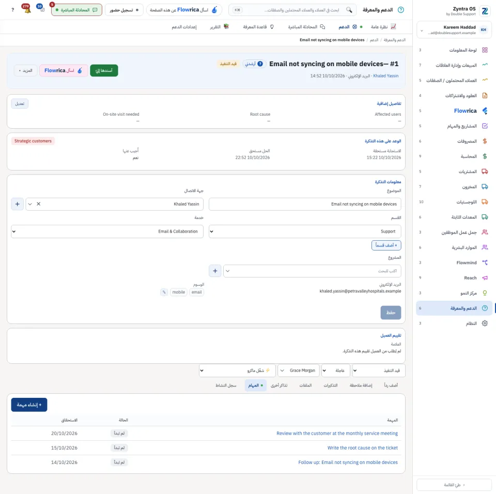Switch to the activity log tab
Image resolution: width=496 pixels, height=494 pixels.
226,385
